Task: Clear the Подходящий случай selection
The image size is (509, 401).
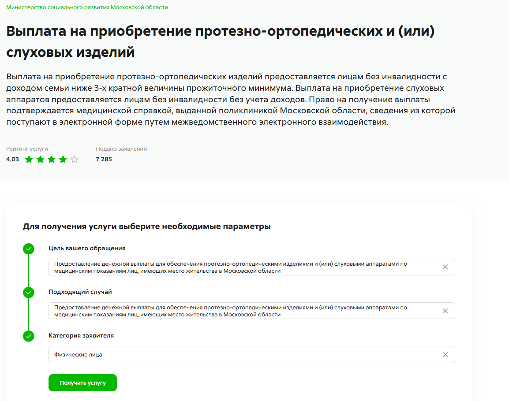Action: click(445, 311)
